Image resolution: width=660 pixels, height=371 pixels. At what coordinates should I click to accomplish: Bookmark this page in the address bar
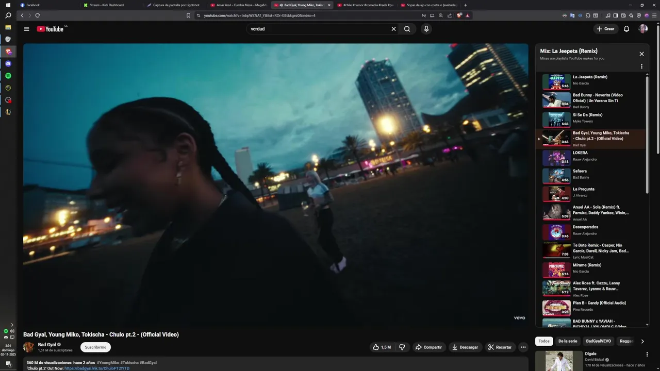pyautogui.click(x=188, y=15)
